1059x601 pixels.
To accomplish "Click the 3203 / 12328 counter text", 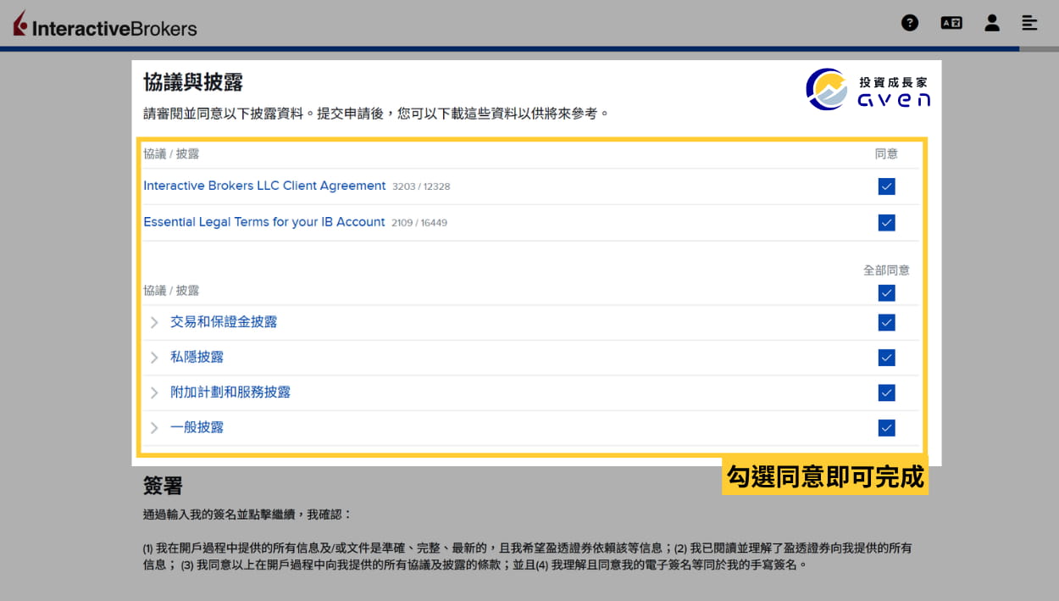I will pyautogui.click(x=421, y=186).
